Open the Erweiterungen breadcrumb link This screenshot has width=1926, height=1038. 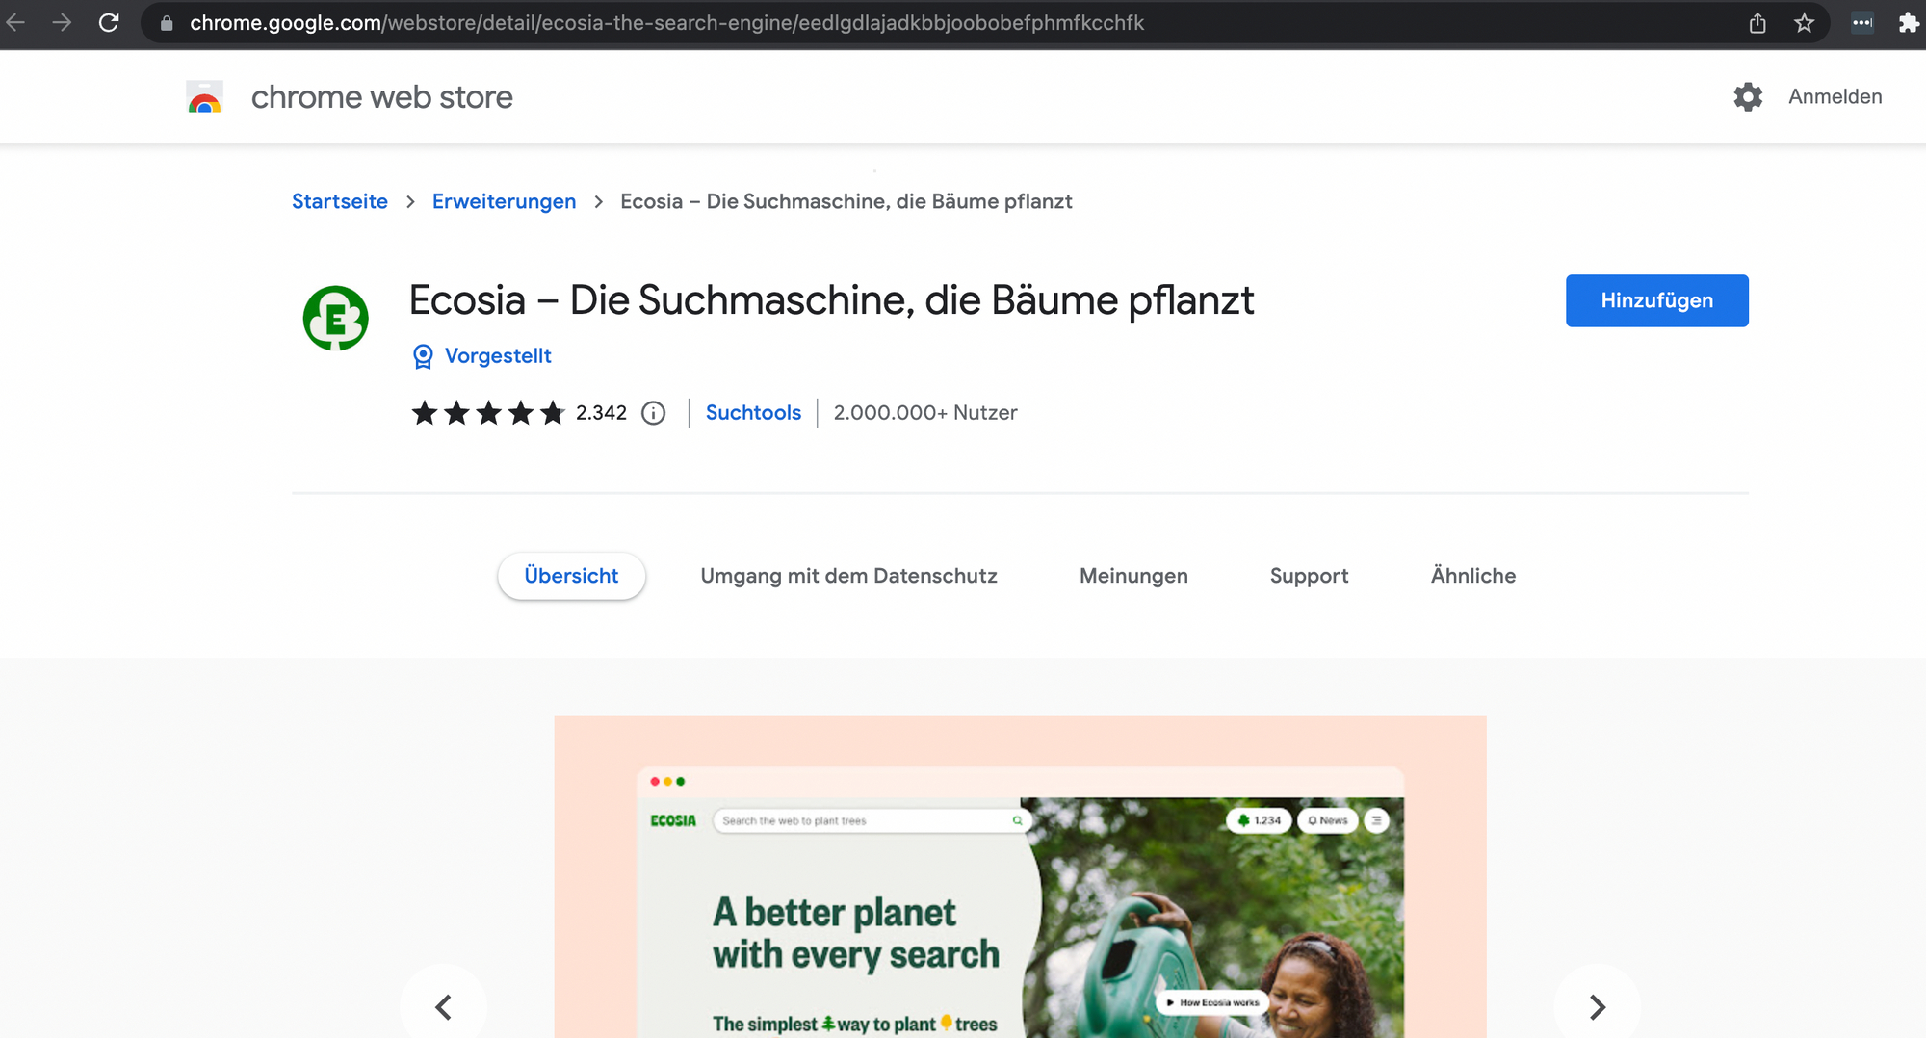pos(504,201)
